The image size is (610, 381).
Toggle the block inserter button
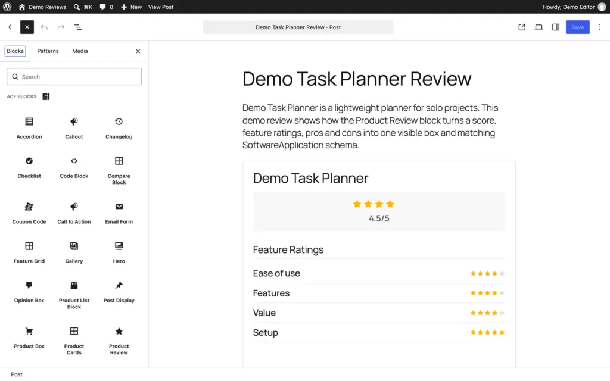27,27
